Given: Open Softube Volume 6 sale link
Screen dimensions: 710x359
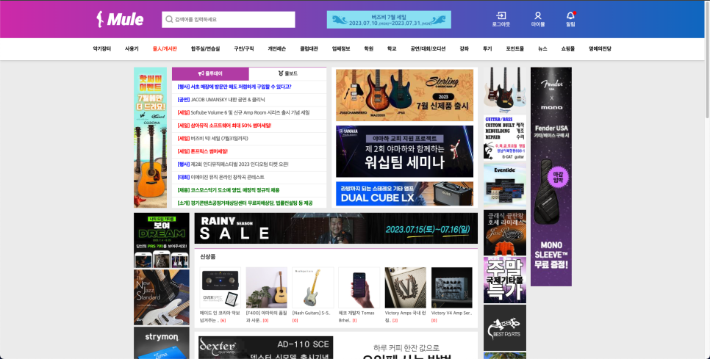Looking at the screenshot, I should 243,112.
